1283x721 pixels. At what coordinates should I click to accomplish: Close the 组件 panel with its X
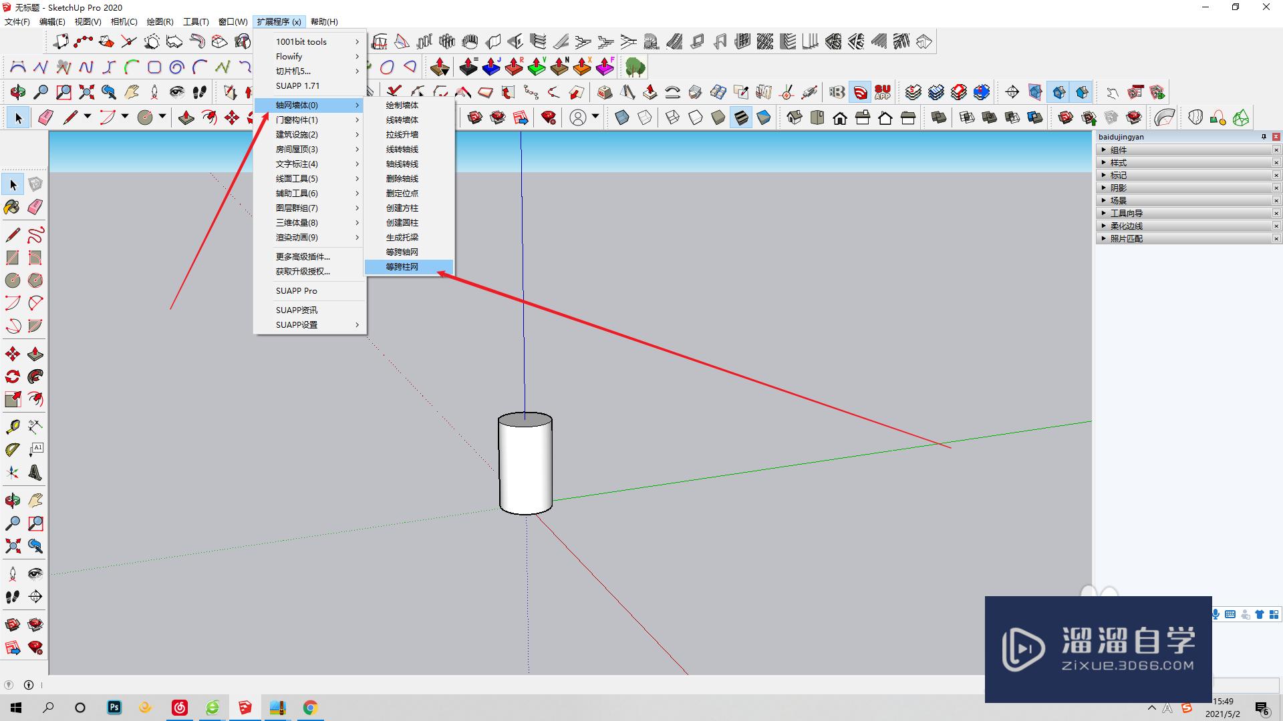[x=1276, y=150]
